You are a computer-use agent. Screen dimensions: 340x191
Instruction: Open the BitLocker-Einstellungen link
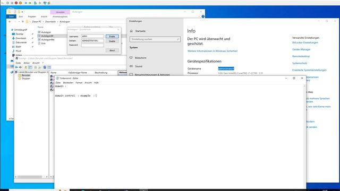point(305,42)
